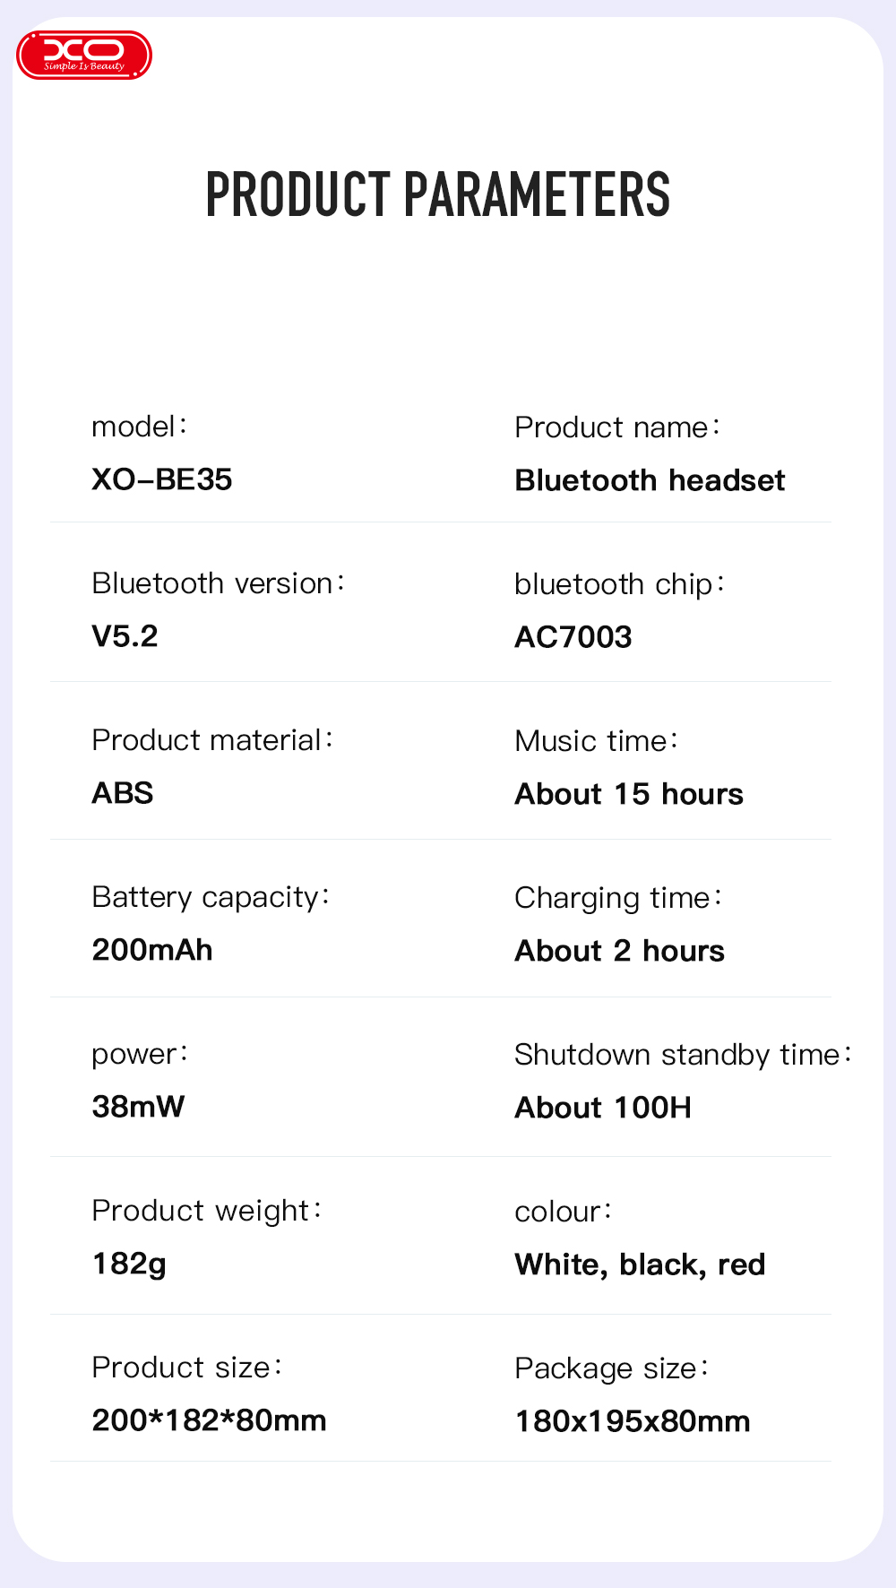This screenshot has height=1588, width=896.
Task: Select the 182g product weight value
Action: (x=130, y=1264)
